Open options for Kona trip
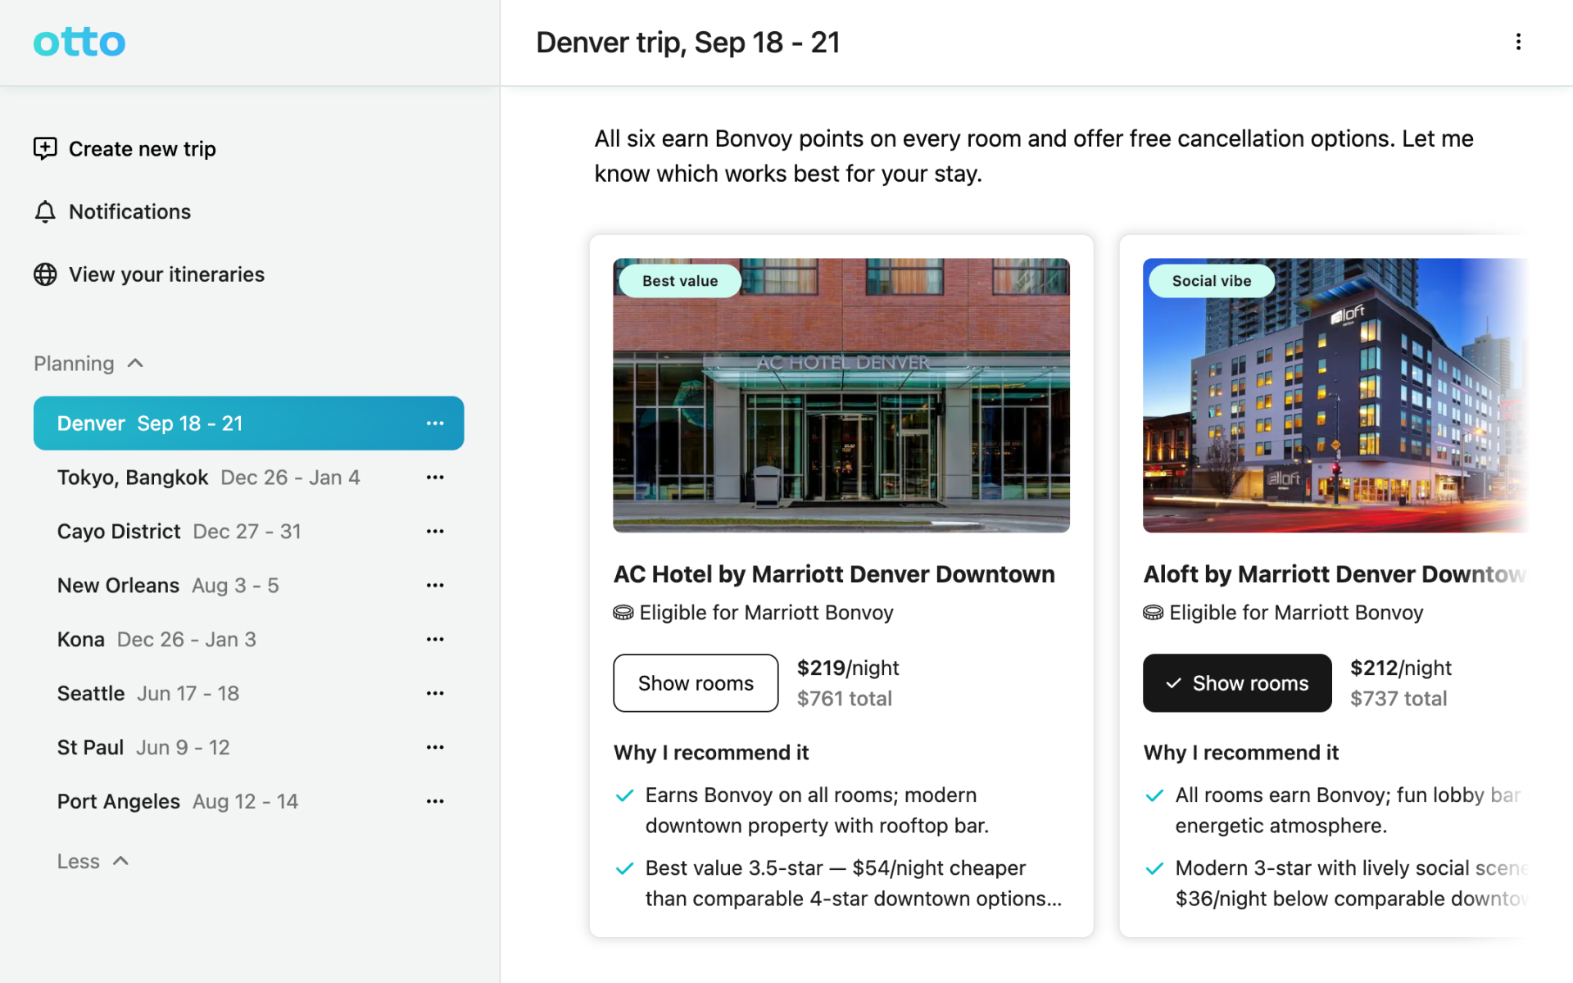Viewport: 1573px width, 983px height. click(435, 640)
